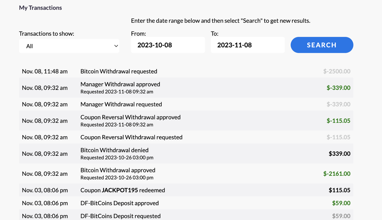Click the Bitcoin Withdrawal denied entry

pyautogui.click(x=114, y=150)
